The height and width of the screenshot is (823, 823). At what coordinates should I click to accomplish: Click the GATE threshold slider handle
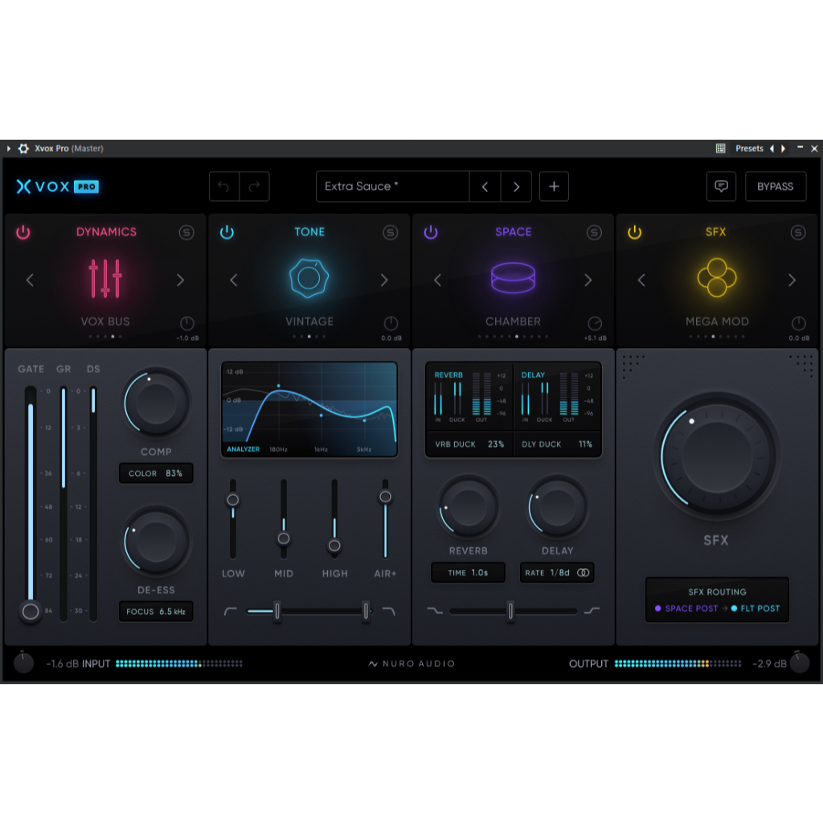31,611
